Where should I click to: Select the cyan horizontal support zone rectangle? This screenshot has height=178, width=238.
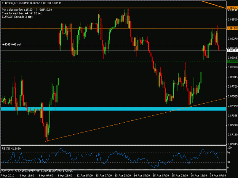coord(113,109)
